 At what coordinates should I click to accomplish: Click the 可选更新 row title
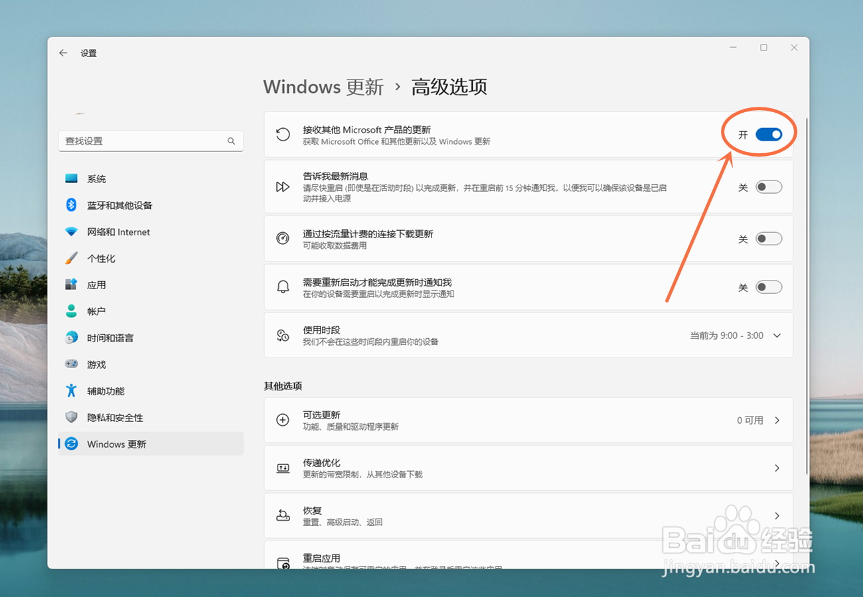321,415
